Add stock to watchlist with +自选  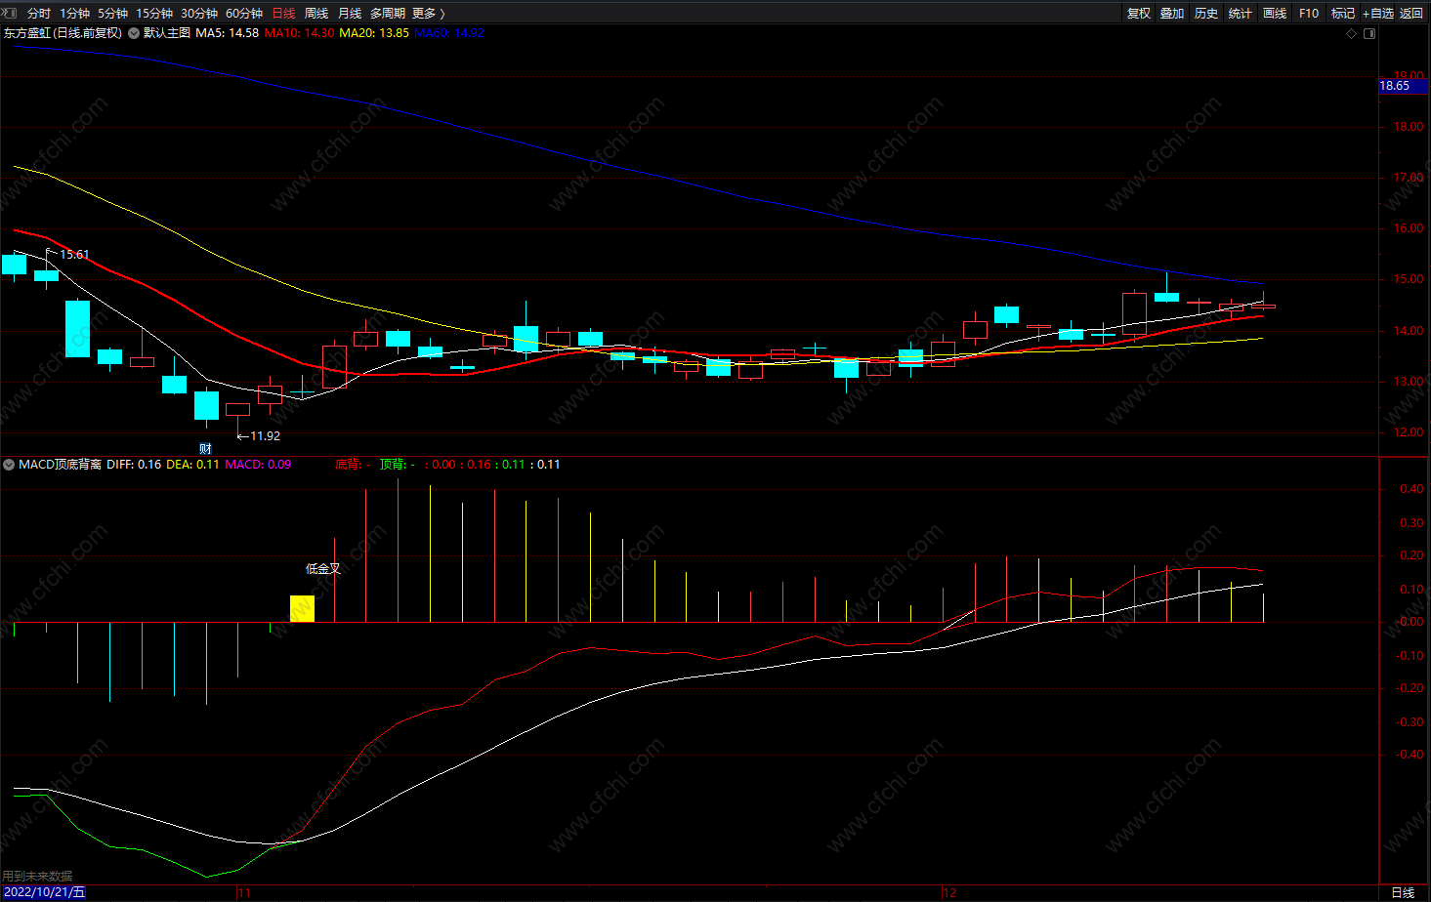coord(1378,13)
